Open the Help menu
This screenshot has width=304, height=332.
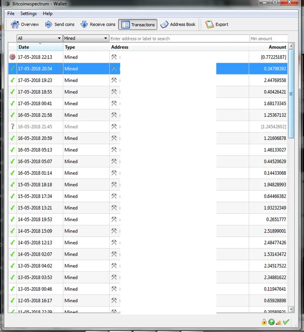coord(47,14)
